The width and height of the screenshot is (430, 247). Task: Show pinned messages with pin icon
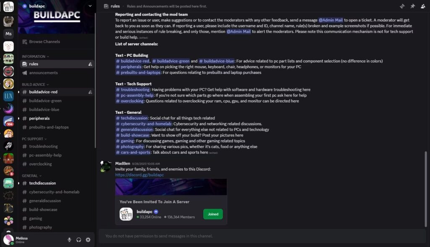pyautogui.click(x=412, y=6)
